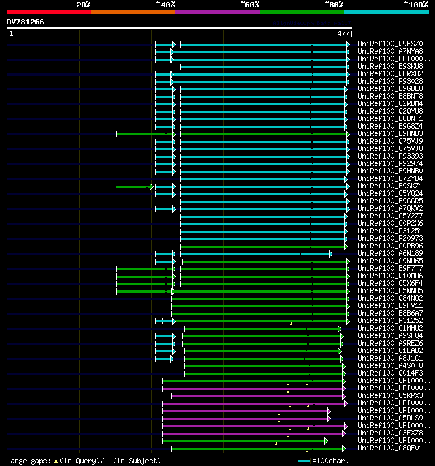Open the UniRef100_A7NYA8 hit label

coord(390,51)
